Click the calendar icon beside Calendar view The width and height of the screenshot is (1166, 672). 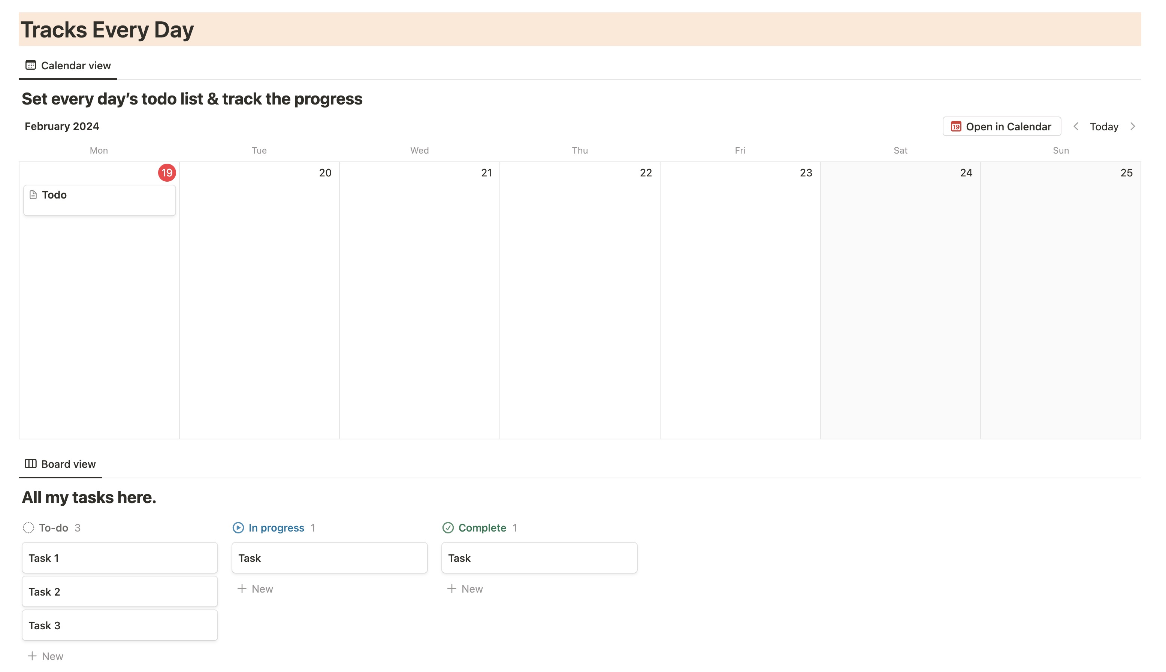[x=30, y=65]
